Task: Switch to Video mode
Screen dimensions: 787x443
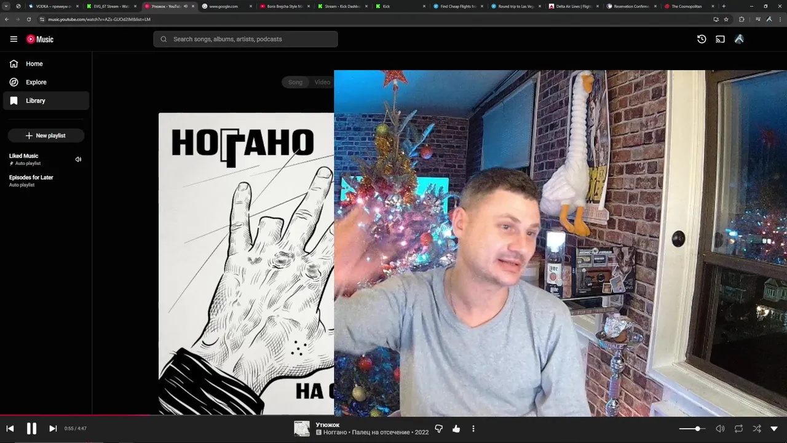Action: [322, 82]
